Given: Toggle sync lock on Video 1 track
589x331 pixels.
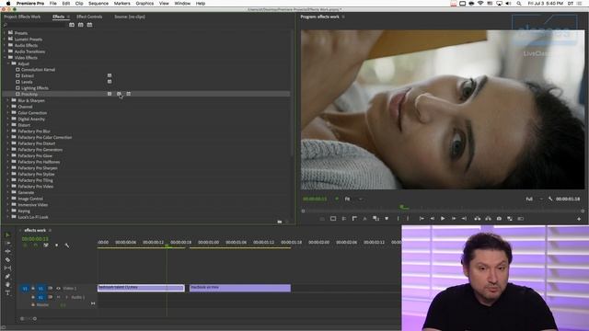Looking at the screenshot, I should (50, 289).
